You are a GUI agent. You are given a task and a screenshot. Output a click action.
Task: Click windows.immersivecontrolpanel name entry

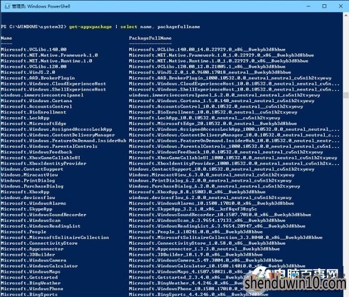[x=42, y=95]
